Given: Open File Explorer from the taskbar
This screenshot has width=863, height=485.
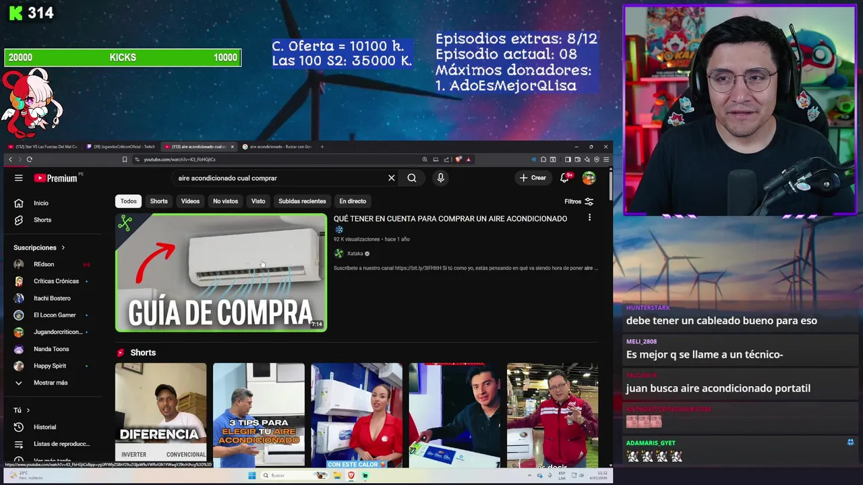Looking at the screenshot, I should pos(337,475).
